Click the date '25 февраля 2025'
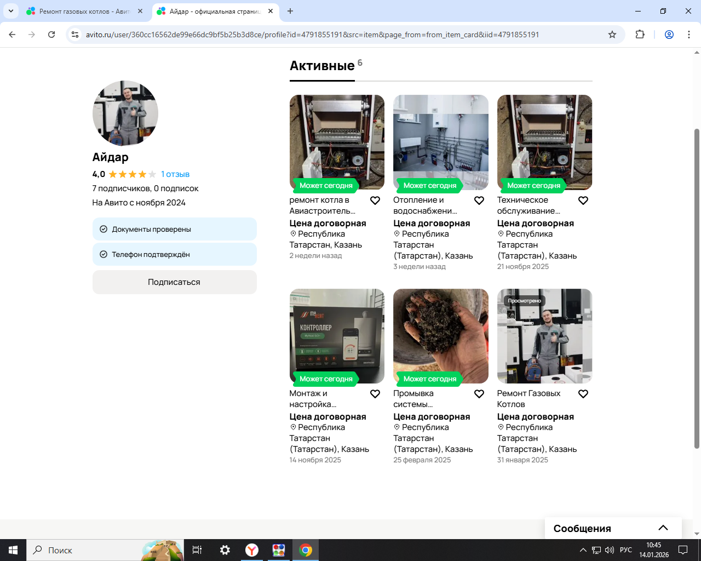Viewport: 701px width, 561px height. point(422,460)
